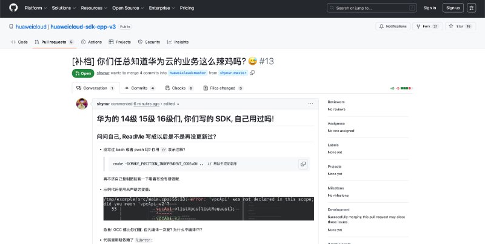Open shynur:master head branch link
Screen dimensions: 485x244
coord(233,73)
